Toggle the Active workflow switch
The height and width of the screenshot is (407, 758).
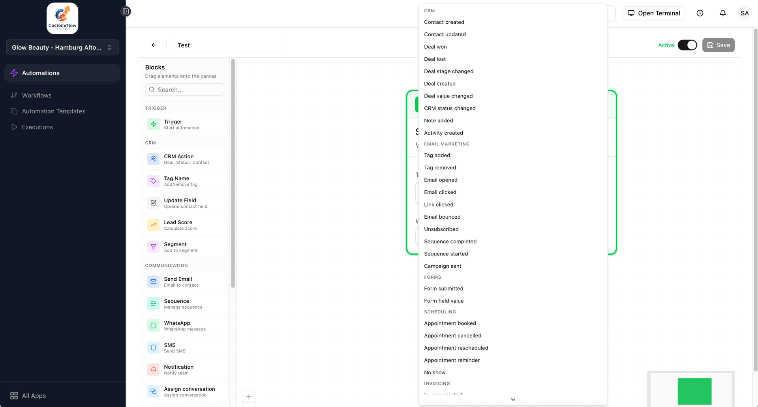[x=687, y=45]
